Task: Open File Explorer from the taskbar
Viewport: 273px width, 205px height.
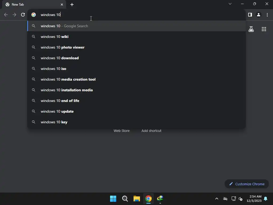Action: [137, 199]
